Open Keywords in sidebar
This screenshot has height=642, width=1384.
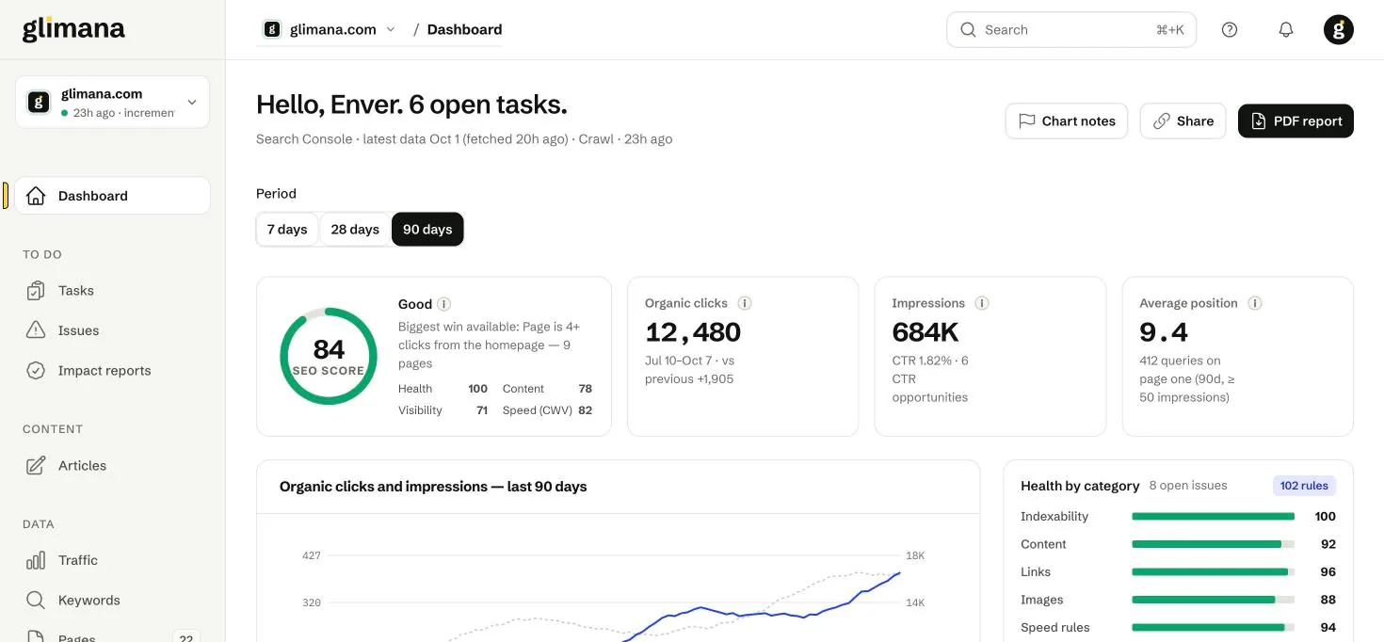click(x=112, y=600)
